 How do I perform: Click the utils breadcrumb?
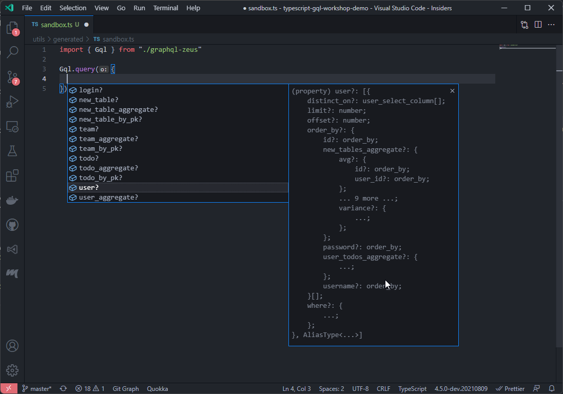pos(39,39)
